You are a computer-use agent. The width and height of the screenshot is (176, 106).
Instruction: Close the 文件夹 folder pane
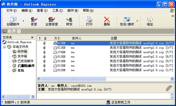pos(32,38)
